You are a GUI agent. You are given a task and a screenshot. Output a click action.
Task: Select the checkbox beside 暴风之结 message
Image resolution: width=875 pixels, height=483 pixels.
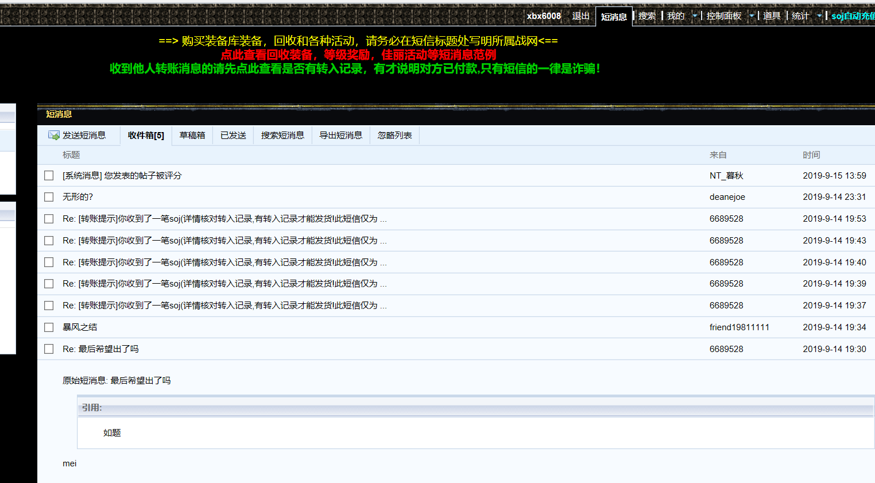49,327
